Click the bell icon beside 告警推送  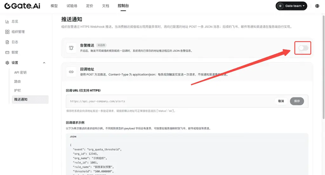point(71,48)
